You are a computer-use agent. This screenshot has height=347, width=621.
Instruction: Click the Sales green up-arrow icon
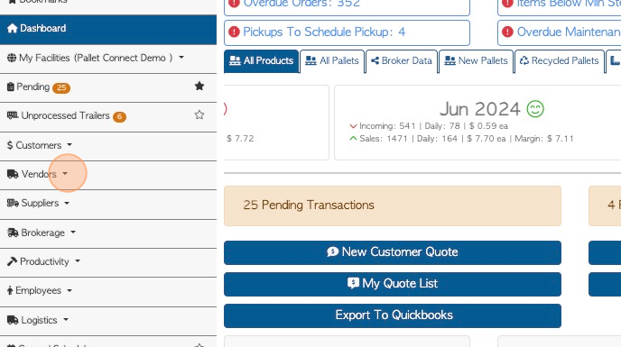click(x=353, y=139)
